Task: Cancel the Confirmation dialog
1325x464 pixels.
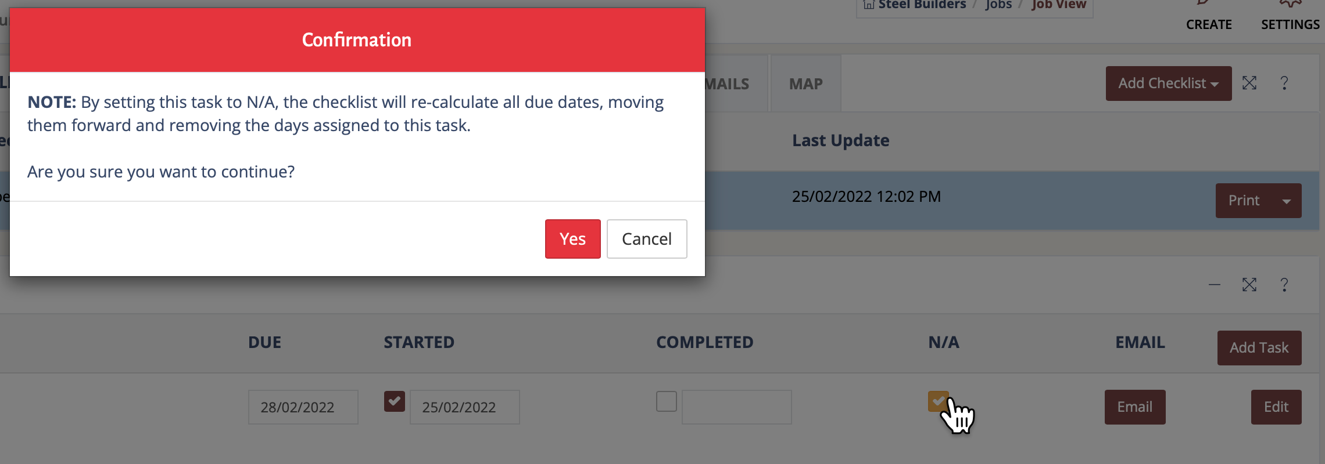Action: point(647,239)
